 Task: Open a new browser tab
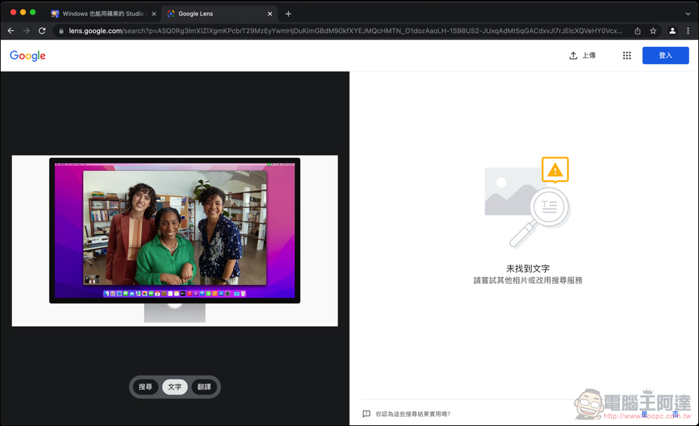pyautogui.click(x=289, y=14)
